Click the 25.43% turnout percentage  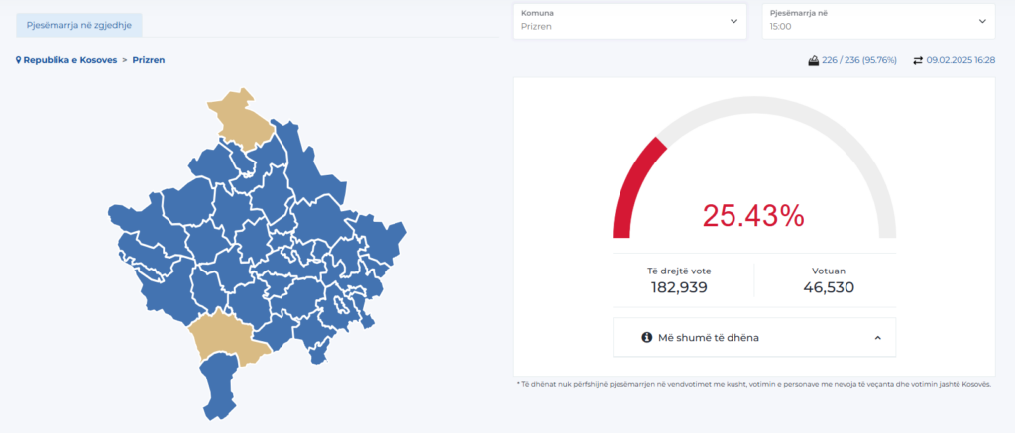(x=753, y=215)
